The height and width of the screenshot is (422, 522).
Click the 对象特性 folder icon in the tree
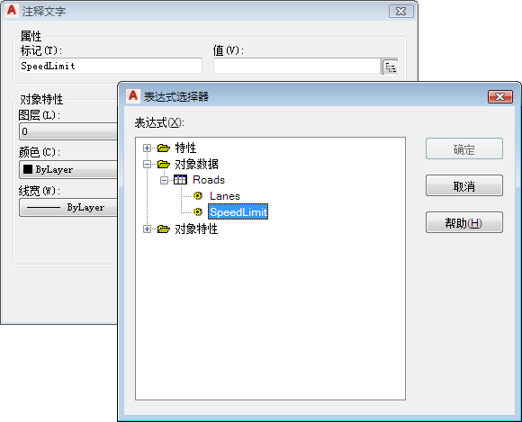164,229
